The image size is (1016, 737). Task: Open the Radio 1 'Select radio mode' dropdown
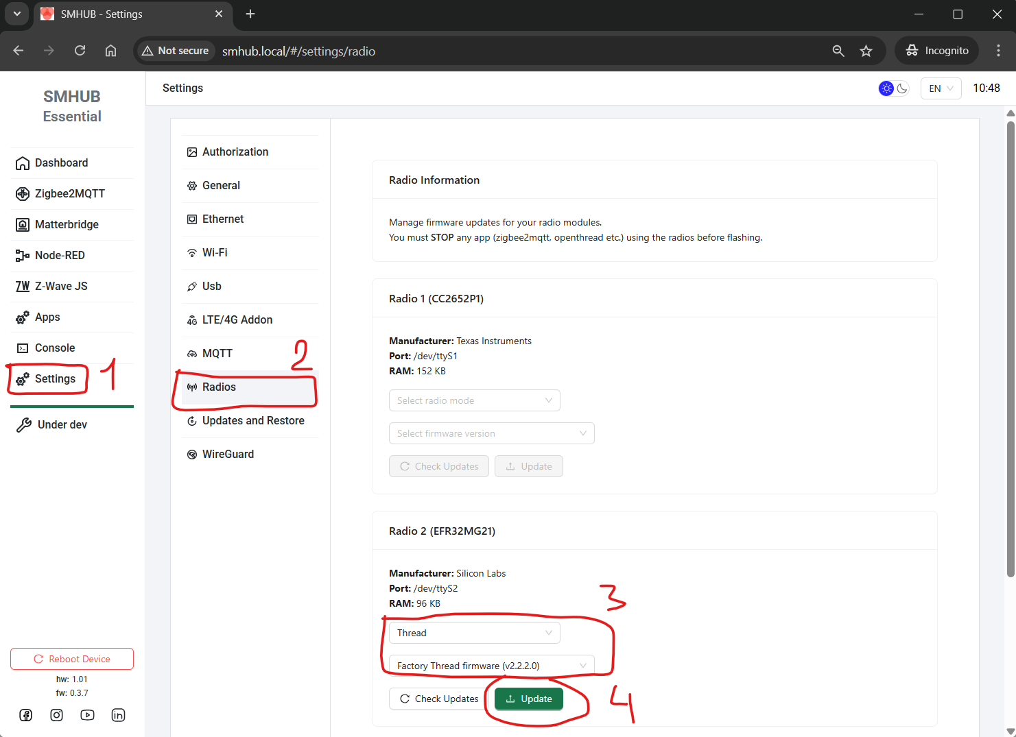tap(474, 400)
